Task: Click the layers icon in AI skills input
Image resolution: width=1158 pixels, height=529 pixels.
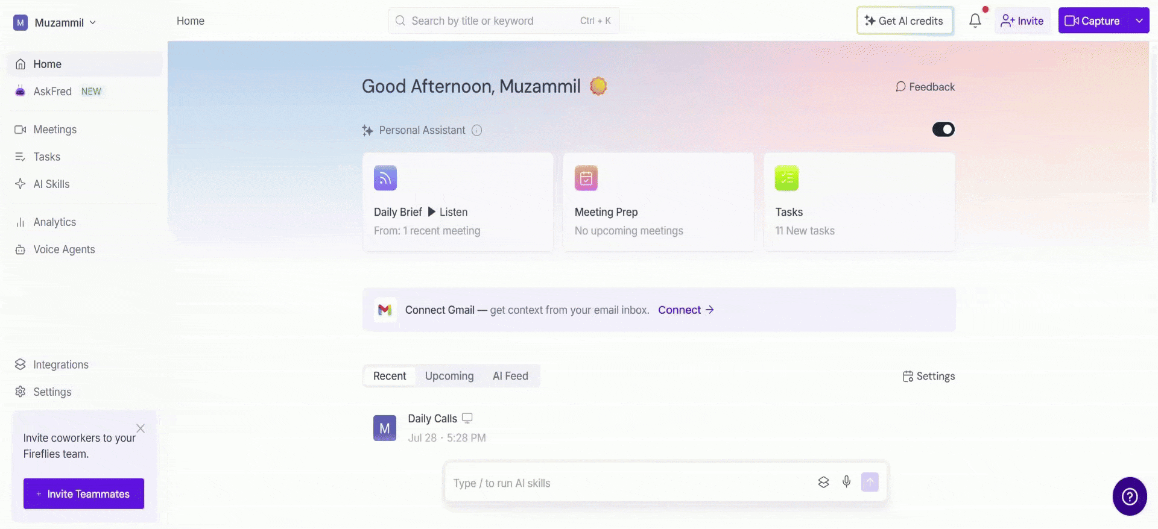Action: [823, 482]
